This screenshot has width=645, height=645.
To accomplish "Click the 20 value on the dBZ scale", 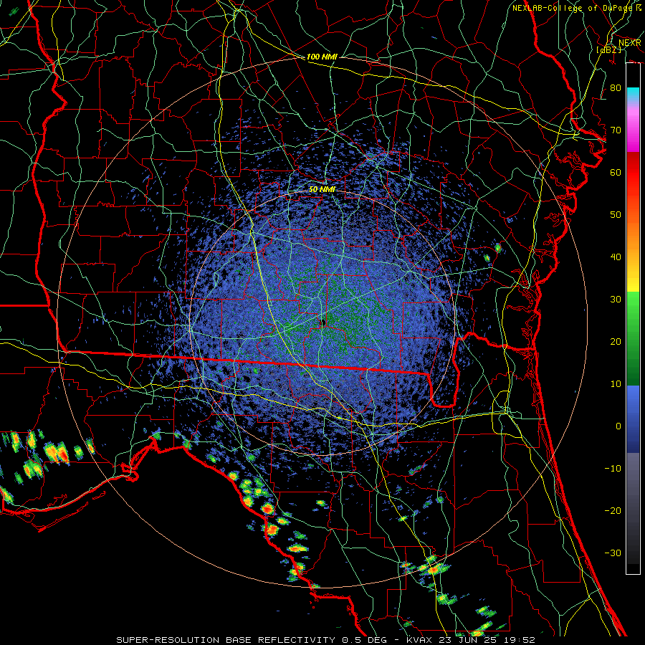I will (616, 342).
